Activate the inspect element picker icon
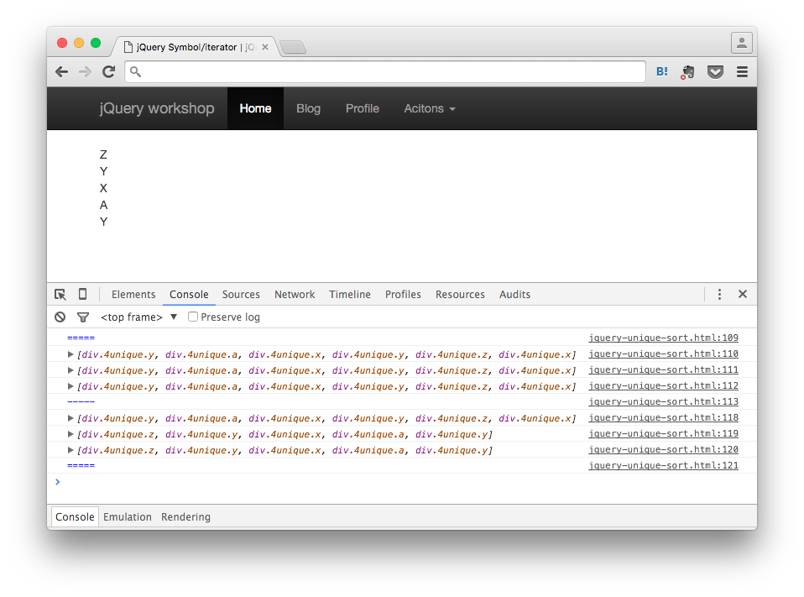 60,294
